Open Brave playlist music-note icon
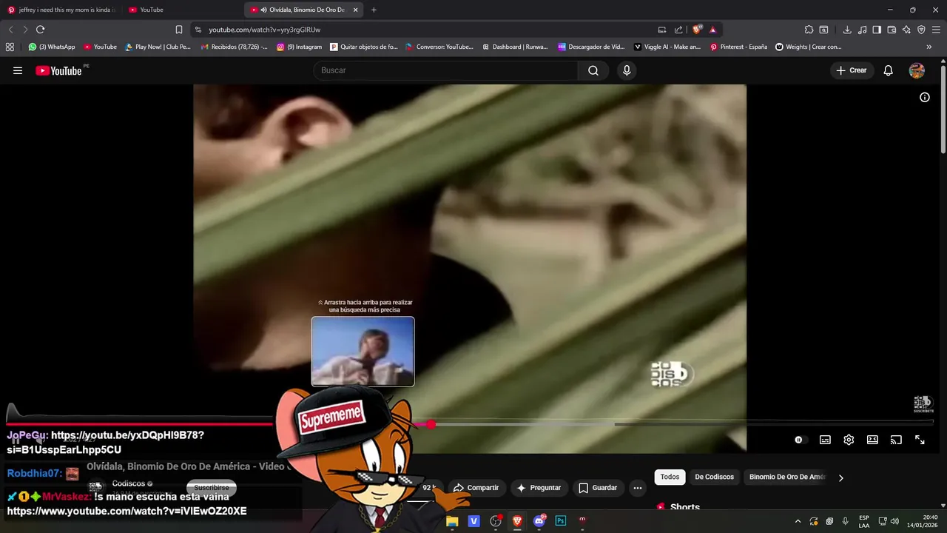Screen dimensions: 947x533 (x=862, y=30)
